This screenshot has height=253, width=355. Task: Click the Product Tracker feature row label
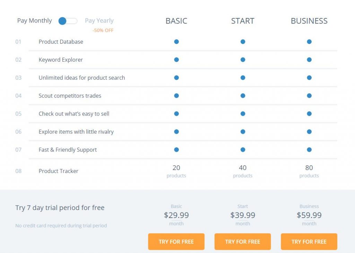pos(59,171)
